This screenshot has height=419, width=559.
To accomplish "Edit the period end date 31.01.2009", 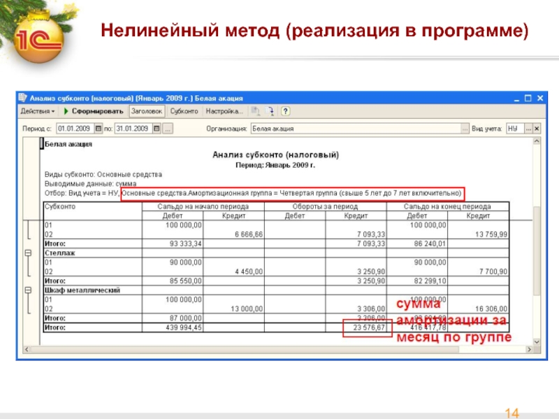I will (x=133, y=128).
